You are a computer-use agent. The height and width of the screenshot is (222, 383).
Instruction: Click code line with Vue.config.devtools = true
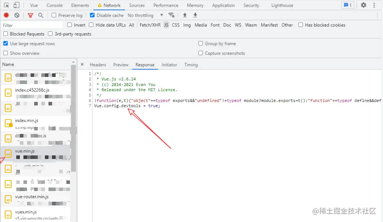127,106
